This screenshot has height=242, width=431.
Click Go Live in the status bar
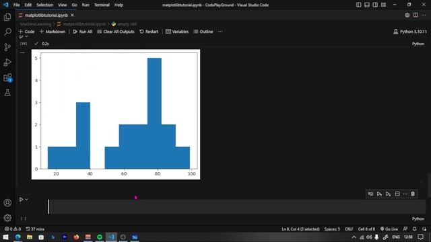pos(389,229)
